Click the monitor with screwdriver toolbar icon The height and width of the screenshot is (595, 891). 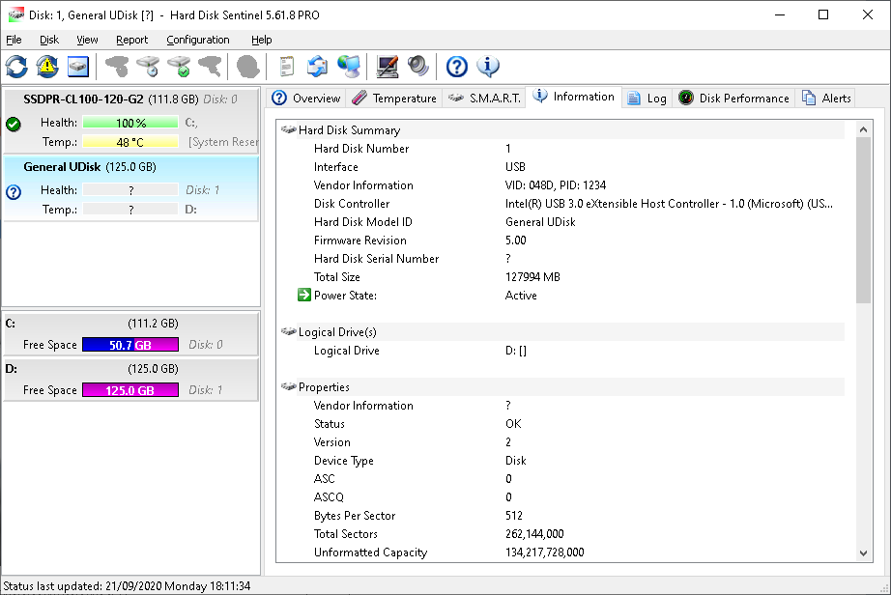coord(387,67)
